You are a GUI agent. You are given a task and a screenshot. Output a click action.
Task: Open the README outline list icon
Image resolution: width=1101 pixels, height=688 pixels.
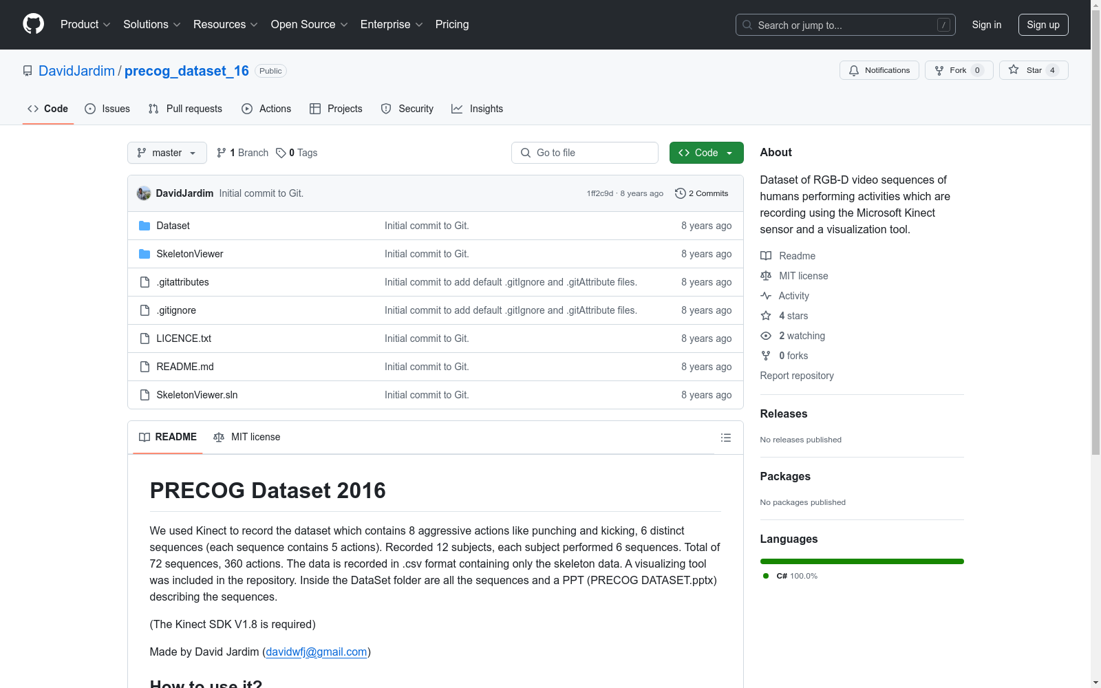tap(725, 438)
